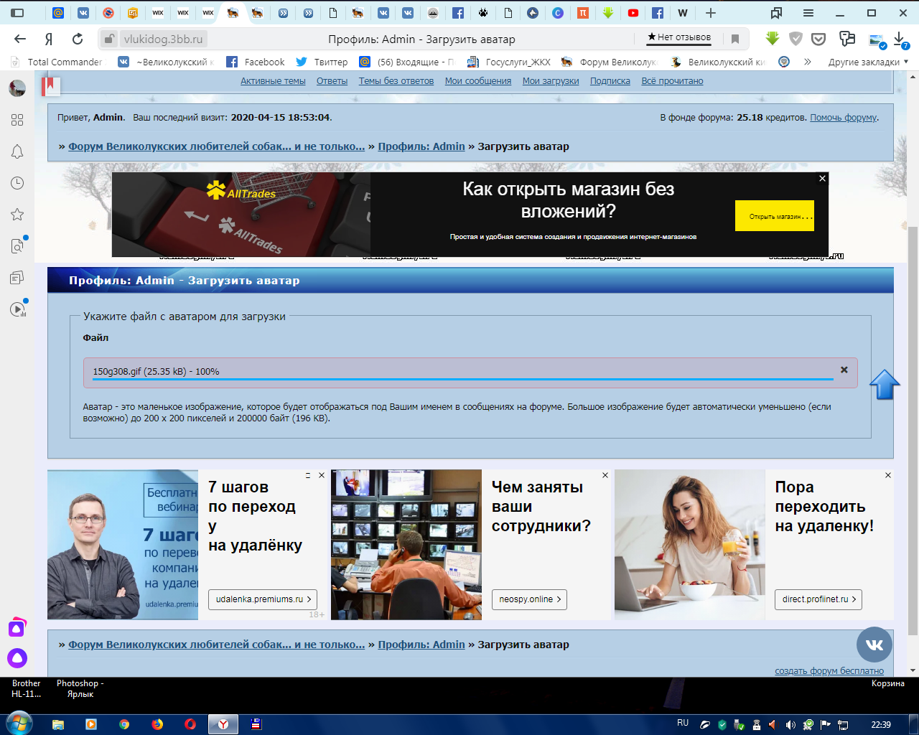Image resolution: width=919 pixels, height=735 pixels.
Task: Open the browser downloads arrow icon
Action: pos(900,39)
